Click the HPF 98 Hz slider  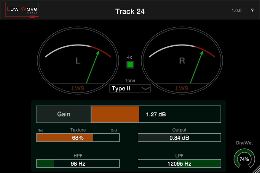coord(78,163)
